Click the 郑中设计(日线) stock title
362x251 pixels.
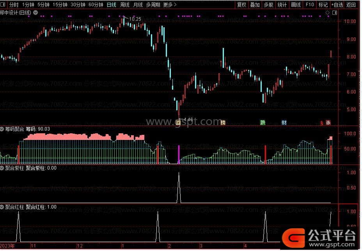click(16, 12)
